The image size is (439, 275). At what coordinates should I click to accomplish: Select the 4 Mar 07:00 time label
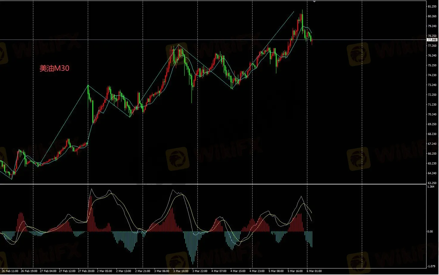pyautogui.click(x=219, y=271)
